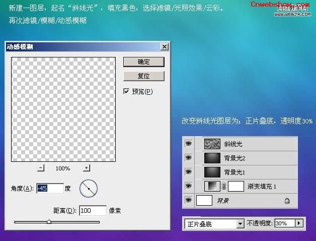Click the 角度 angle input field
316x241 pixels.
(x=50, y=189)
